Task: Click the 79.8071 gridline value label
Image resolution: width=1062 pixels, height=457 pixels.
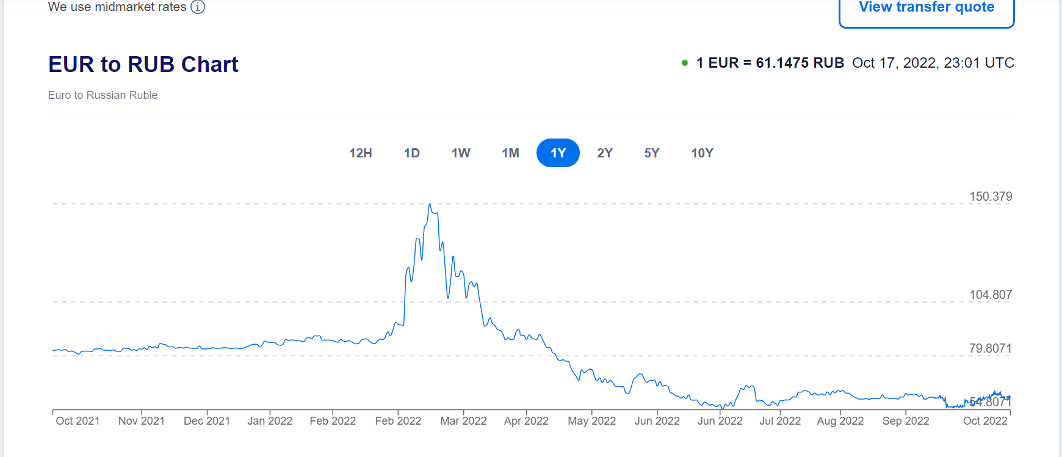Action: click(990, 348)
